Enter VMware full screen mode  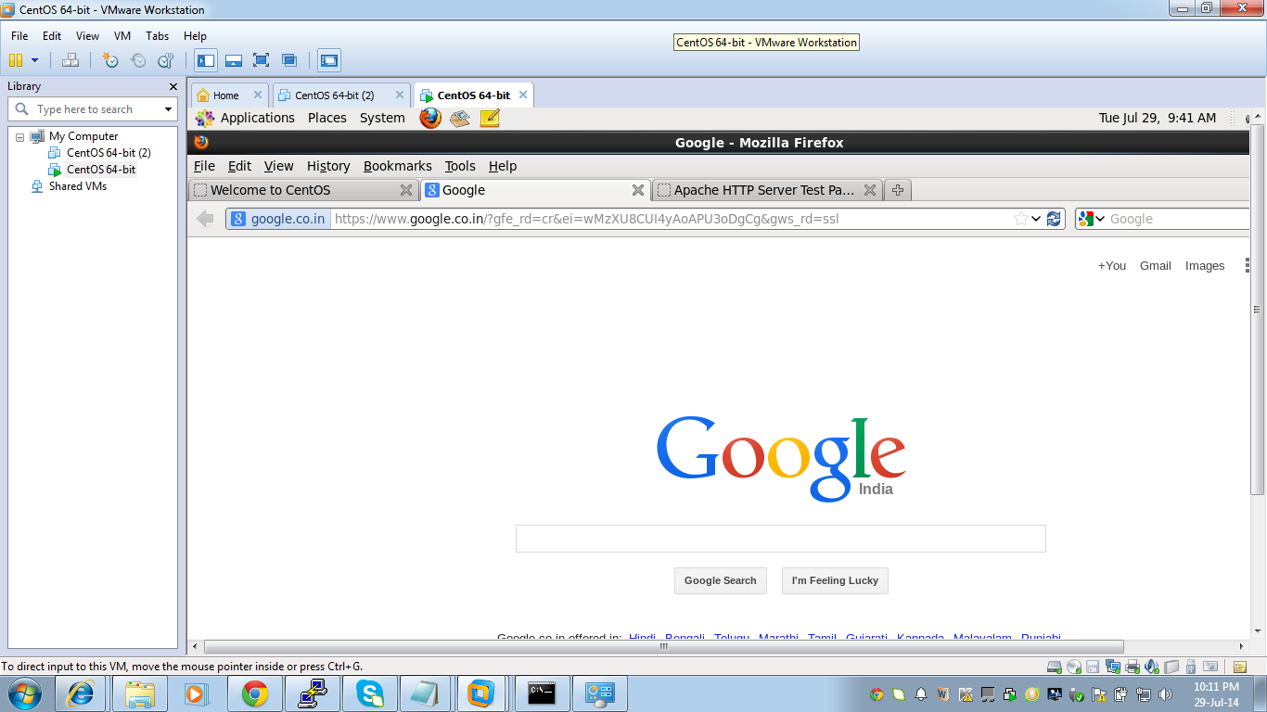tap(262, 60)
